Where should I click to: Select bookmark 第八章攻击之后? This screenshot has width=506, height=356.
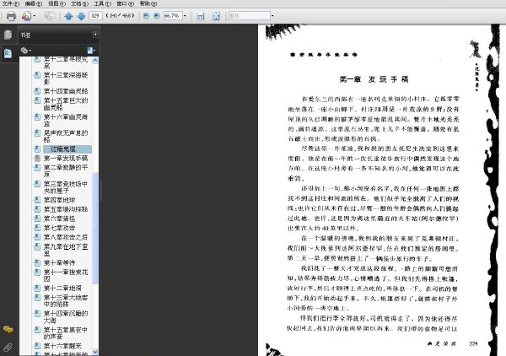click(x=66, y=237)
